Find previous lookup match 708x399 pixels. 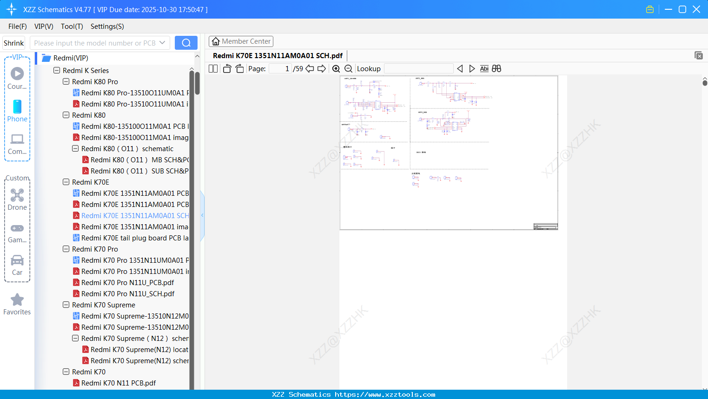tap(460, 68)
